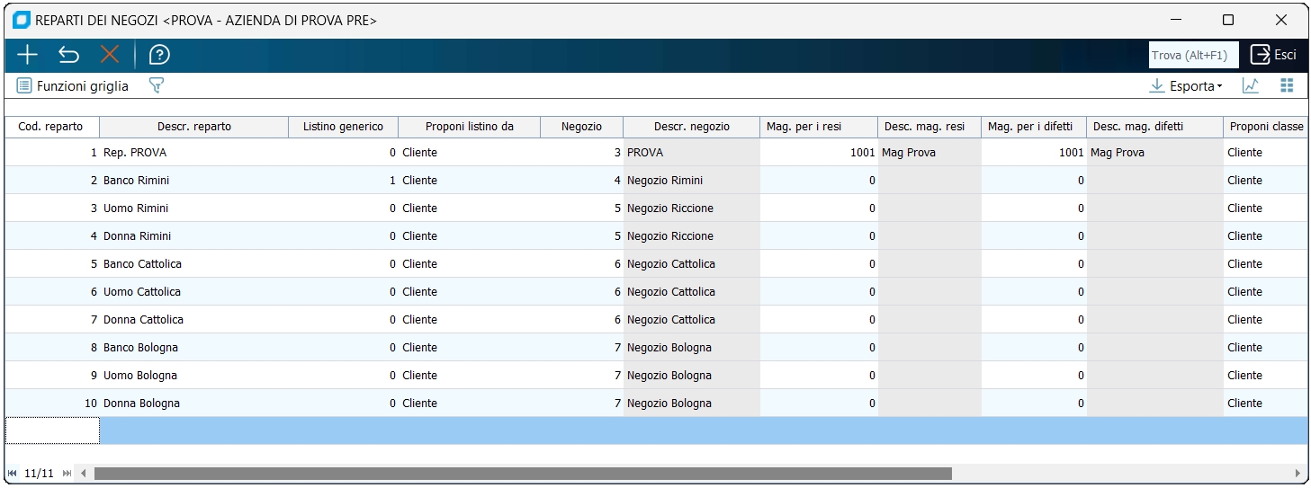Select the Banco Cattolica cell

tap(193, 264)
